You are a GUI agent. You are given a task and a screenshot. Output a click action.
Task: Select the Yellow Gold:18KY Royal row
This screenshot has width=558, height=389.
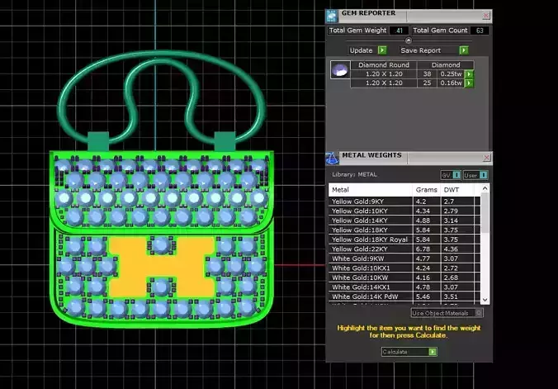pos(404,240)
